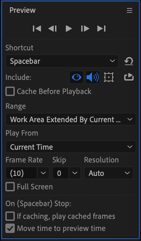
Task: Click the Skip value field
Action: pyautogui.click(x=61, y=173)
